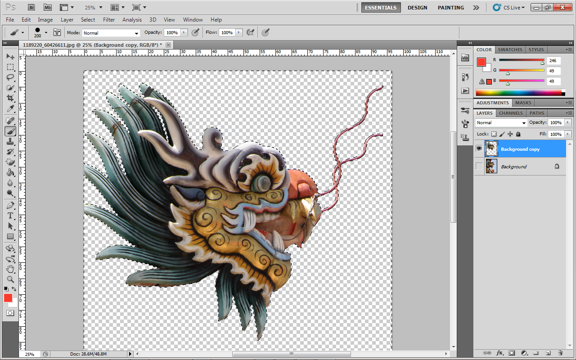Select the Crop tool
576x360 pixels.
pyautogui.click(x=10, y=98)
